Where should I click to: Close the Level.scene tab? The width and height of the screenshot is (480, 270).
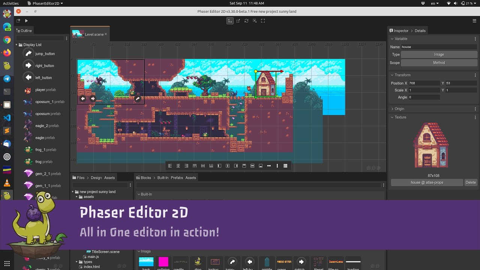point(106,34)
